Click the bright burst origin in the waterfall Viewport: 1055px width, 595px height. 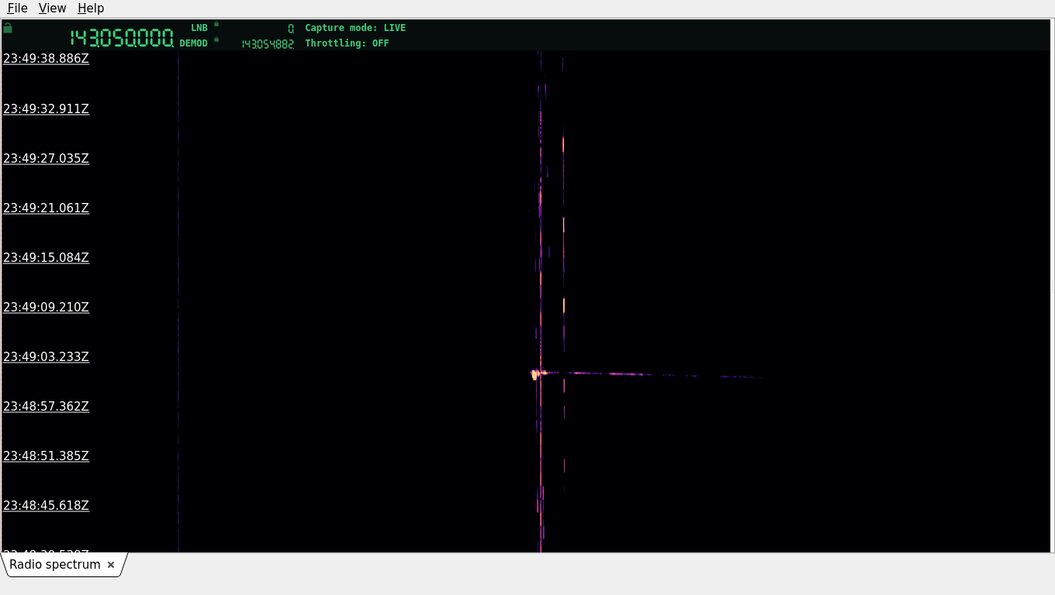point(535,374)
